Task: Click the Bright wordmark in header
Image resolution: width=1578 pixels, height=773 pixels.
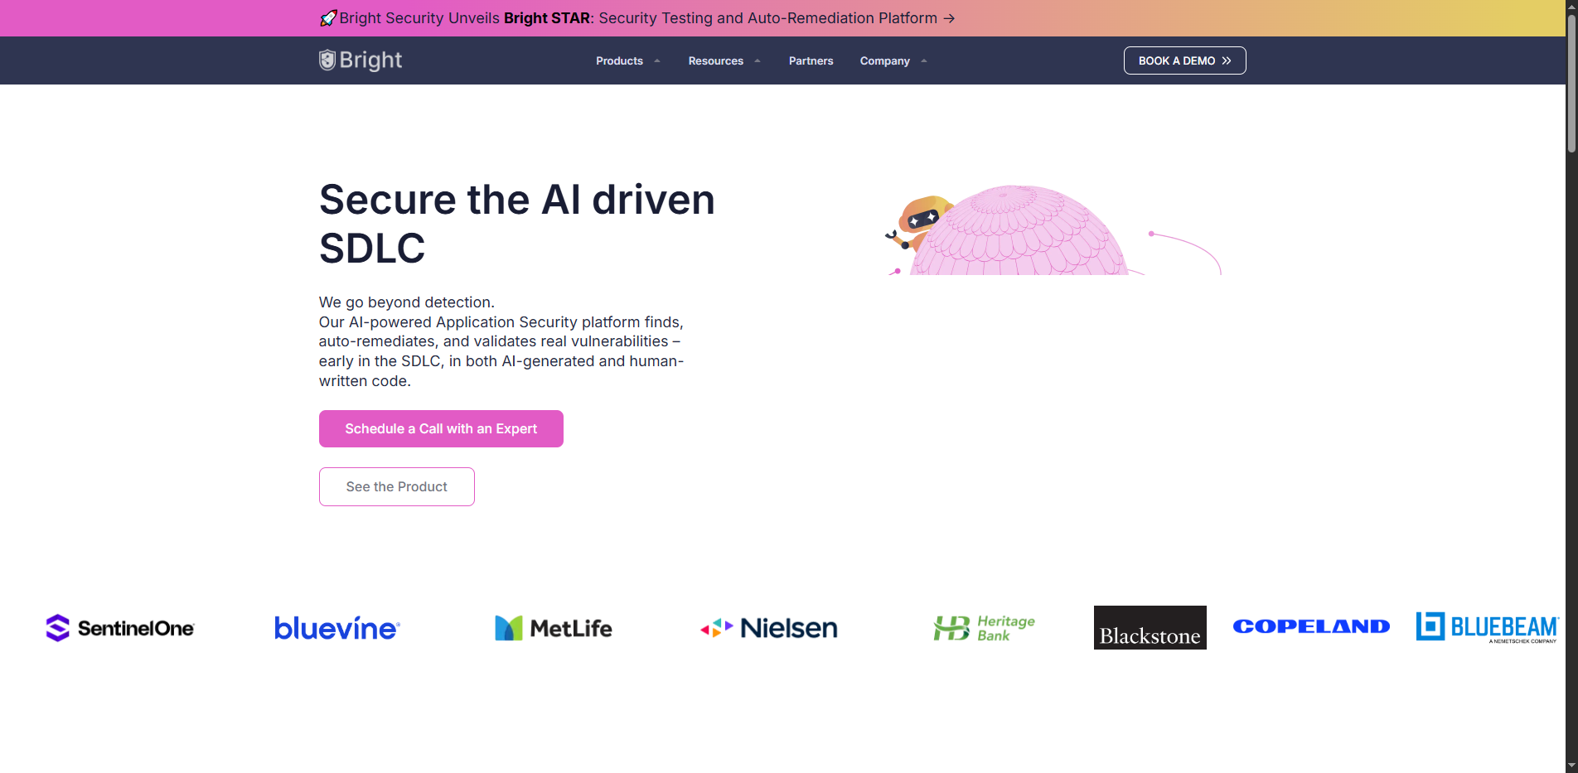Action: 370,60
